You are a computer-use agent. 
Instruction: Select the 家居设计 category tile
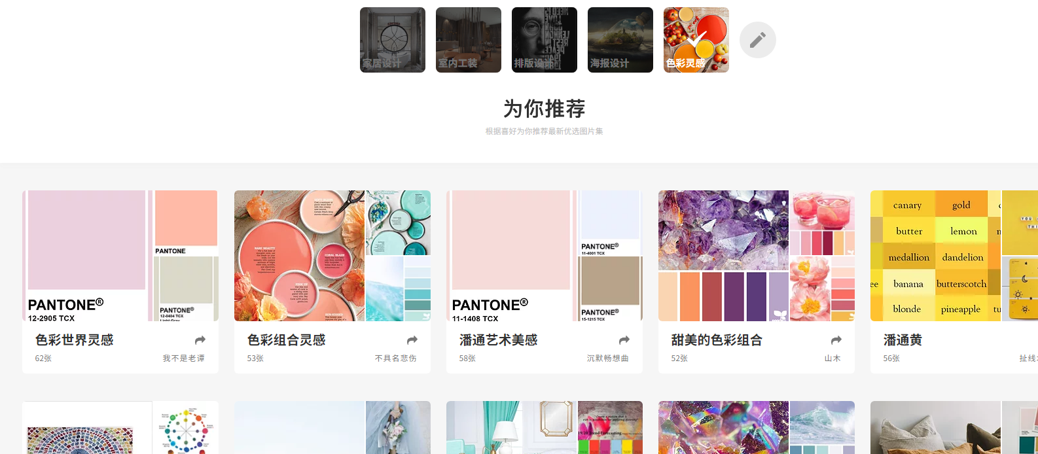pos(393,40)
